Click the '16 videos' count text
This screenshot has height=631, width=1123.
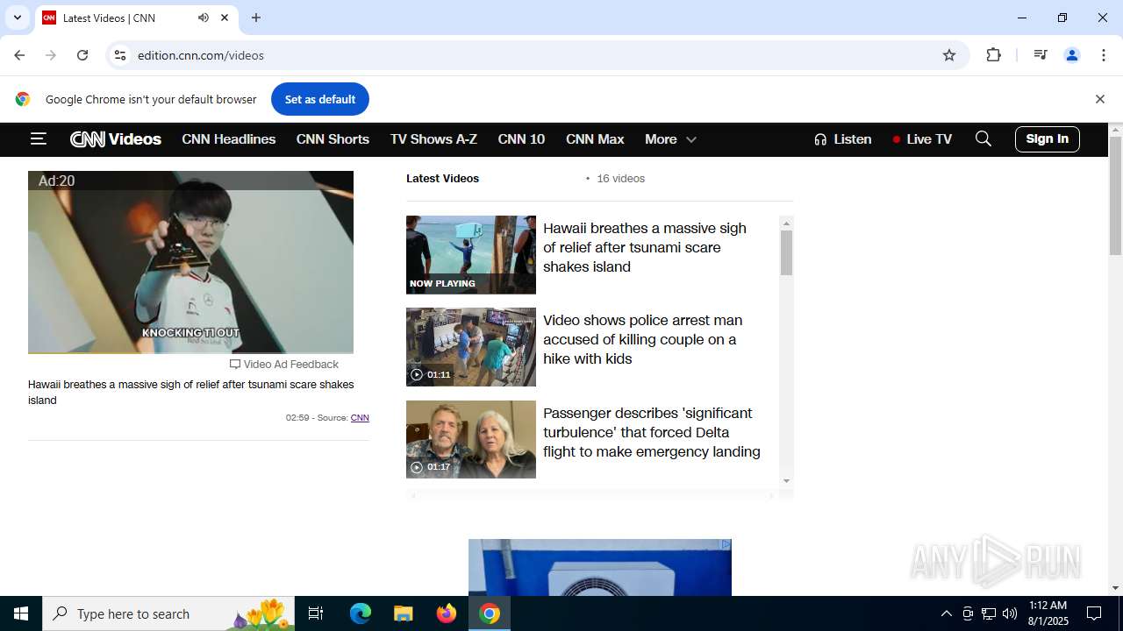[620, 179]
